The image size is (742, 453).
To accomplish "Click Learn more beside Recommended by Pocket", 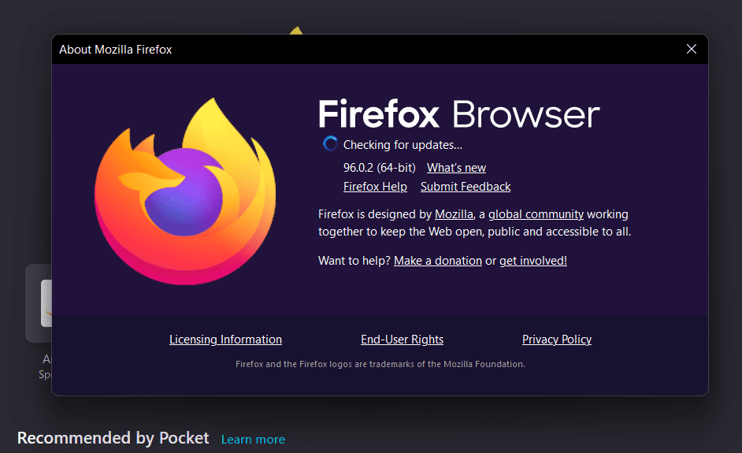I will click(253, 440).
